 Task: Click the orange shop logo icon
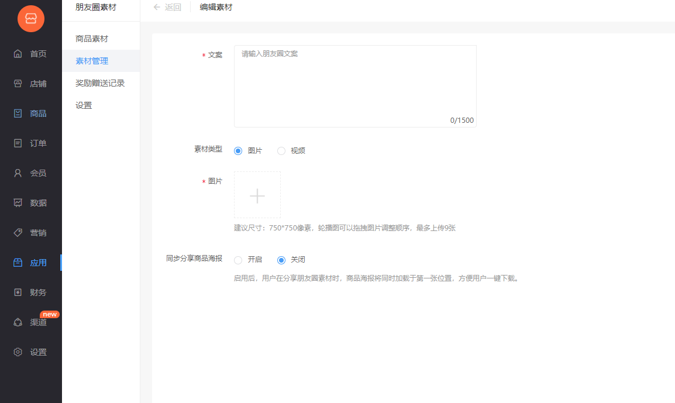pyautogui.click(x=31, y=18)
